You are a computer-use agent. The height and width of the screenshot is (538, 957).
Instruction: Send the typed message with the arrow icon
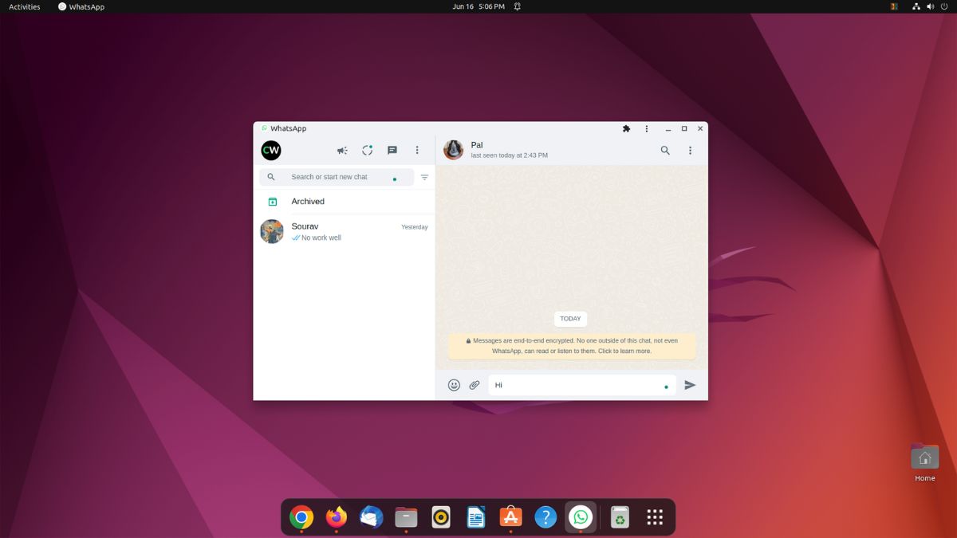tap(691, 384)
